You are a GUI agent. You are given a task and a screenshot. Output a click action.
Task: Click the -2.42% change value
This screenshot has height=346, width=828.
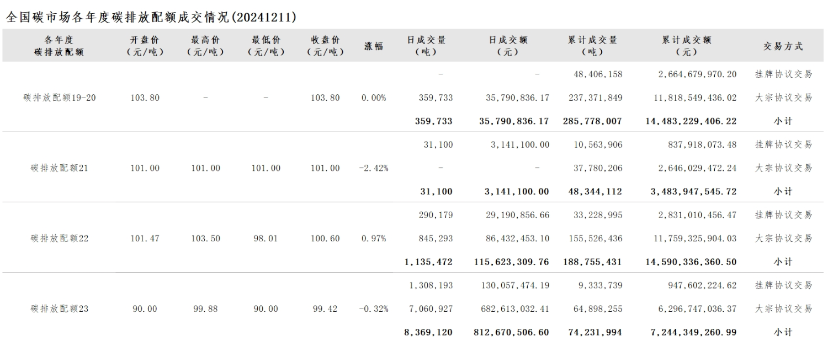point(374,168)
